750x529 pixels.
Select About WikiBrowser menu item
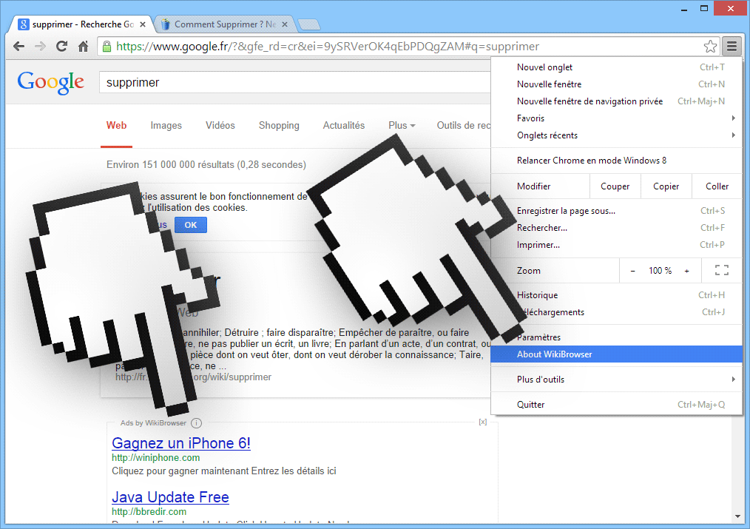point(616,354)
